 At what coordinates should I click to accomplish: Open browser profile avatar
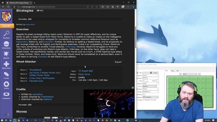click(x=123, y=7)
